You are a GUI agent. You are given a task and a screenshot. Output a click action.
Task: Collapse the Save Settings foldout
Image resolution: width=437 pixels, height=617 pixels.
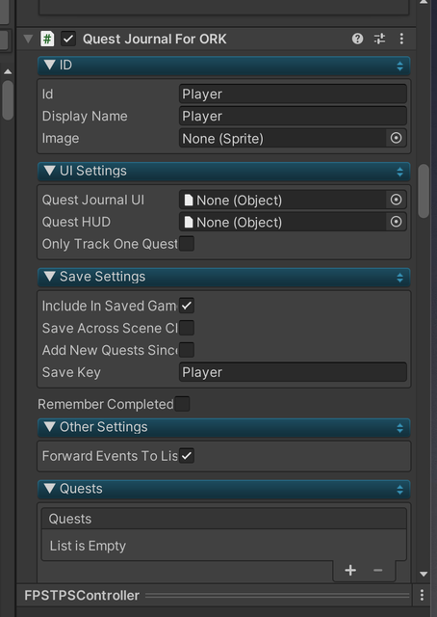(224, 277)
